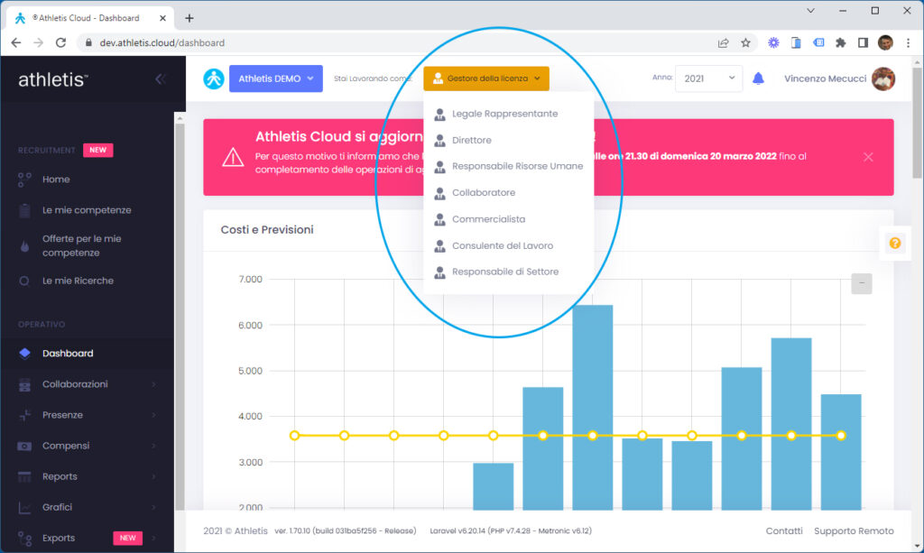
Task: Click the last yellow forecast line point
Action: [x=841, y=436]
